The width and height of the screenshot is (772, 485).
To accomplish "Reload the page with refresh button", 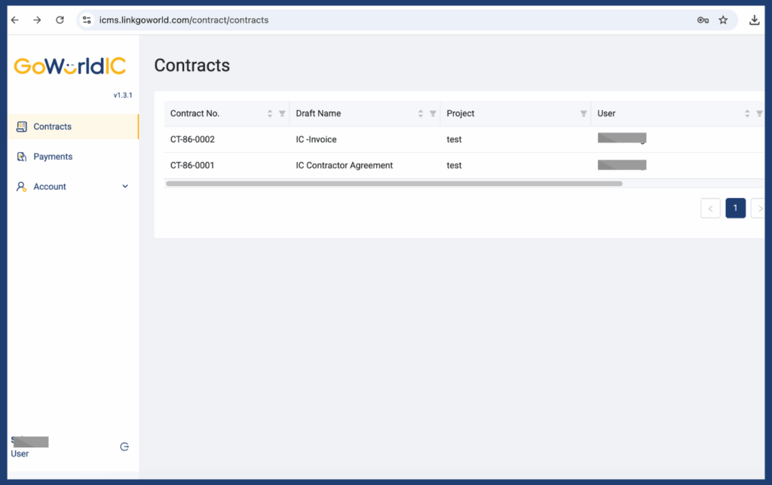I will click(60, 20).
